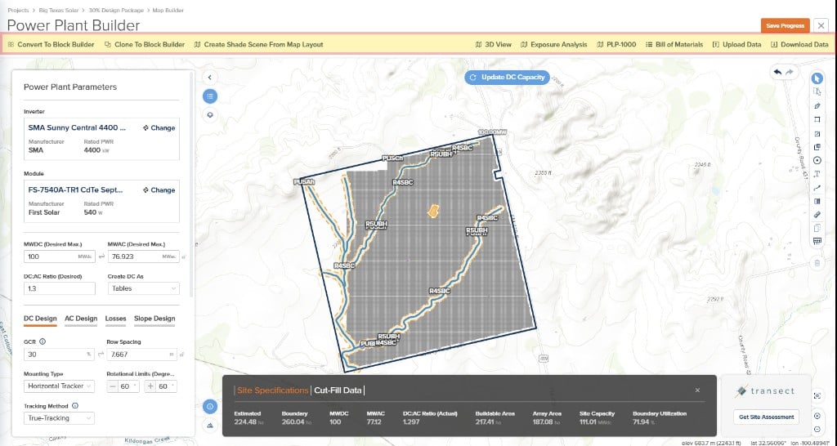Image resolution: width=837 pixels, height=446 pixels.
Task: Open the terrain mountain icon button
Action: tap(210, 426)
